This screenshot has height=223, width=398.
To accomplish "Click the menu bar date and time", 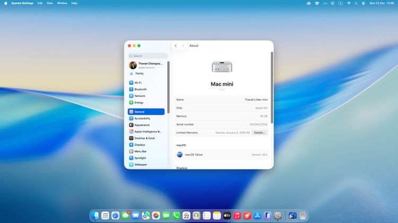I will tap(382, 3).
